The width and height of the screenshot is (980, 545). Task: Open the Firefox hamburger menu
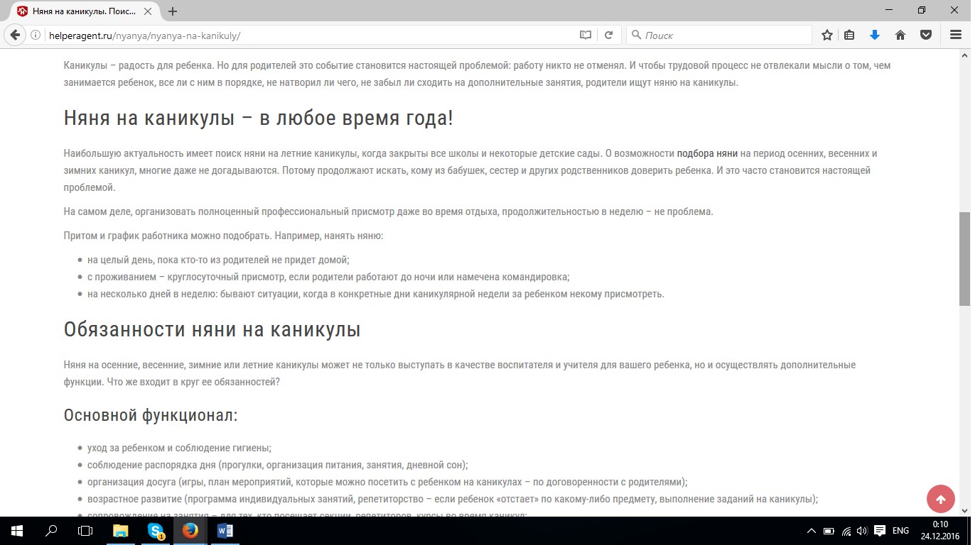point(955,35)
